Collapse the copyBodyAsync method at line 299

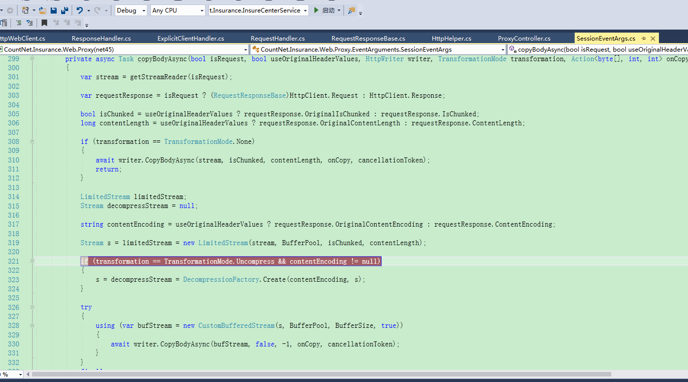click(33, 59)
